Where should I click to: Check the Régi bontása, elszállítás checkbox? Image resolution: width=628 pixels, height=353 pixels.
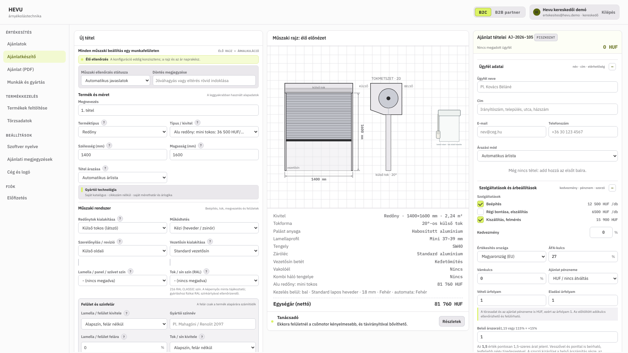(x=480, y=212)
